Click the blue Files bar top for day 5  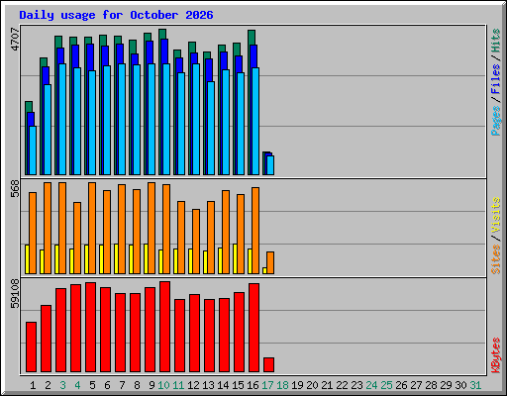pyautogui.click(x=90, y=57)
